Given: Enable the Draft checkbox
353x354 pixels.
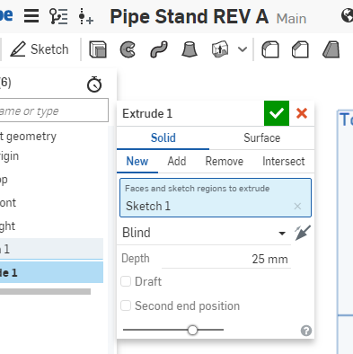Looking at the screenshot, I should click(126, 281).
